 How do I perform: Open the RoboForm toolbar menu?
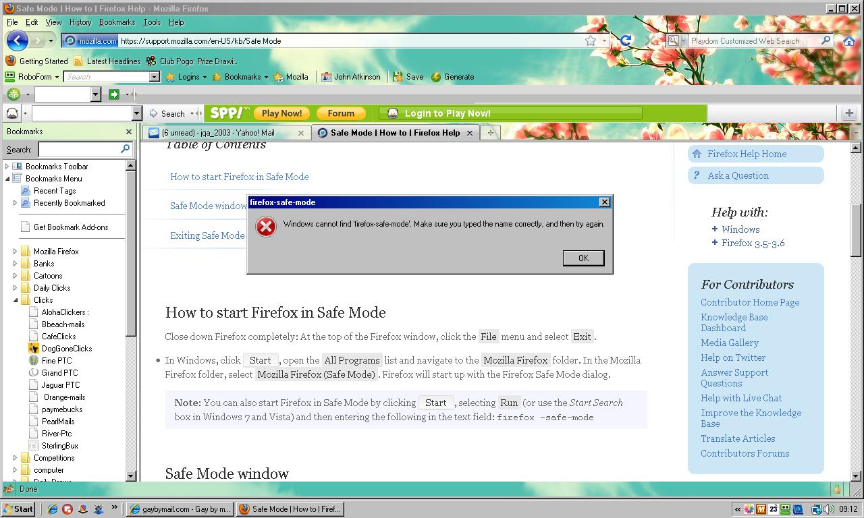[x=32, y=77]
